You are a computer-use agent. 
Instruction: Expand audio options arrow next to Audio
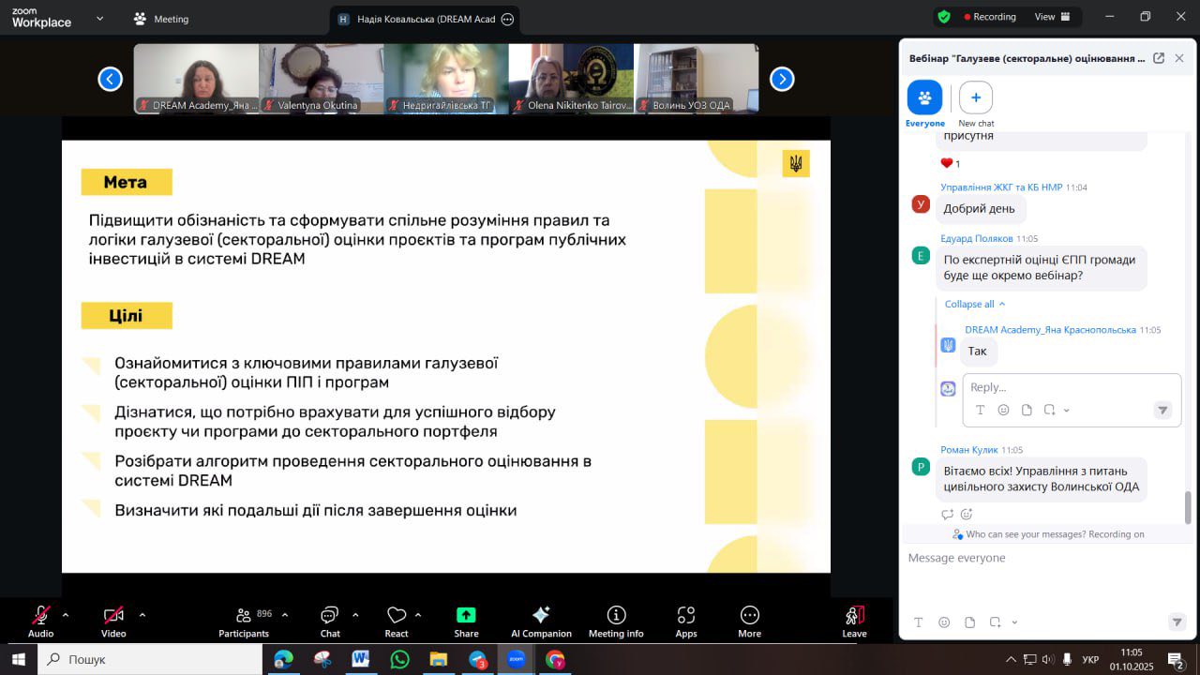[66, 615]
